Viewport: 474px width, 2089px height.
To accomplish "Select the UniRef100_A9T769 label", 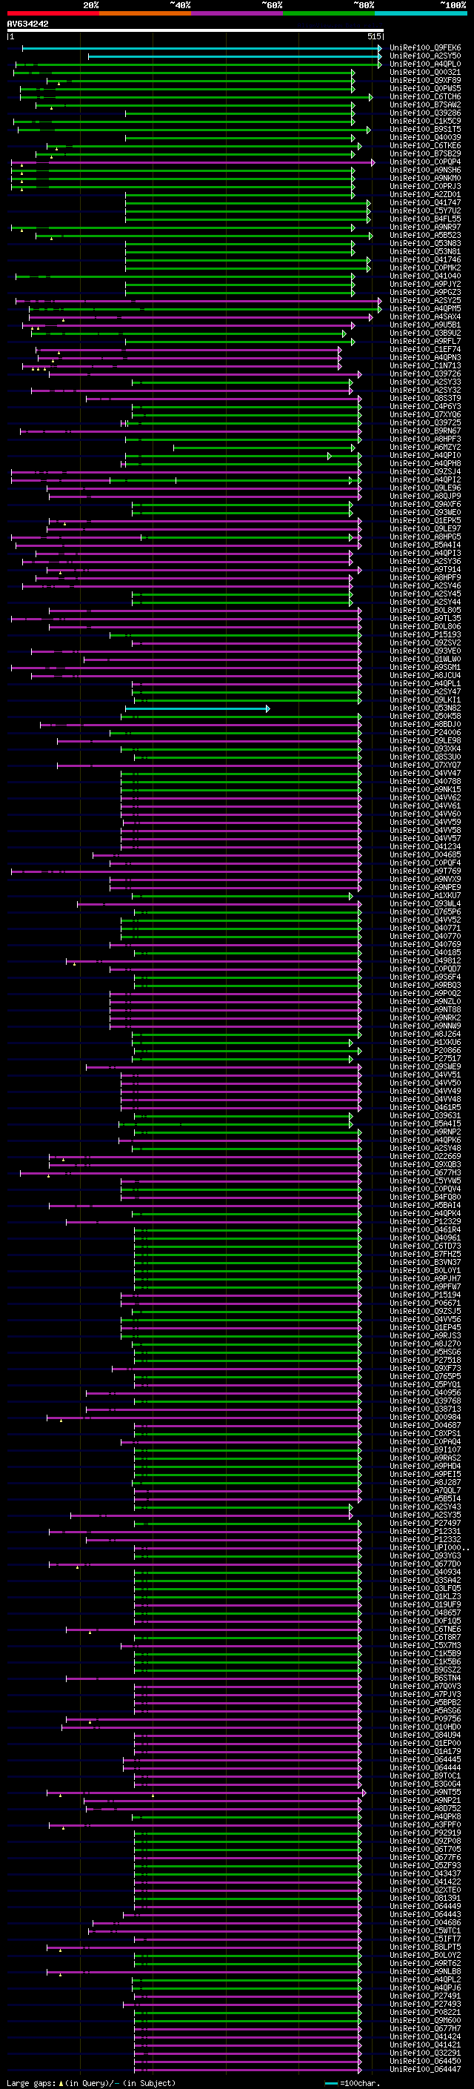I will (424, 871).
